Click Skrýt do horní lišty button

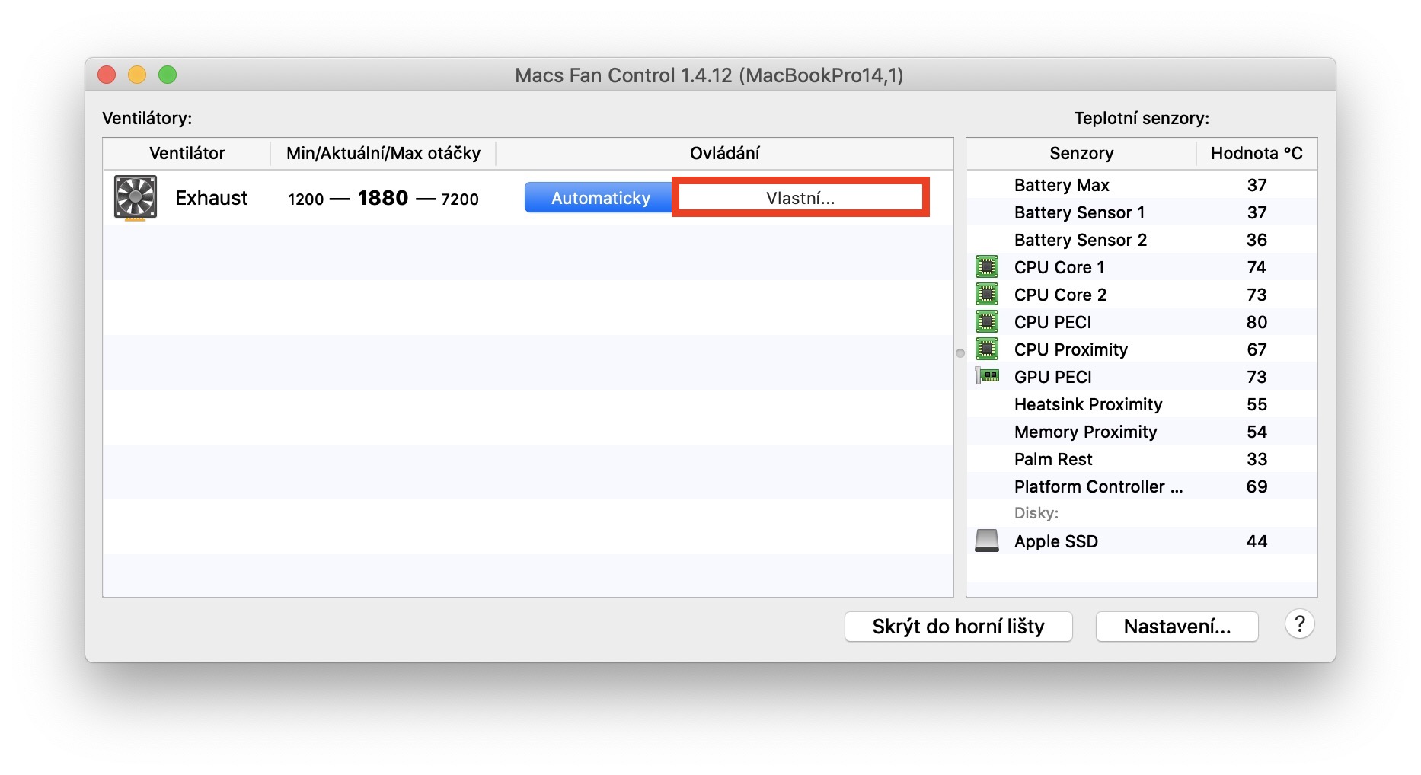coord(959,627)
